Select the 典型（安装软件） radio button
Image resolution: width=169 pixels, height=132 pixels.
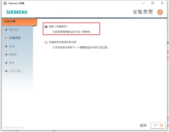click(x=46, y=26)
